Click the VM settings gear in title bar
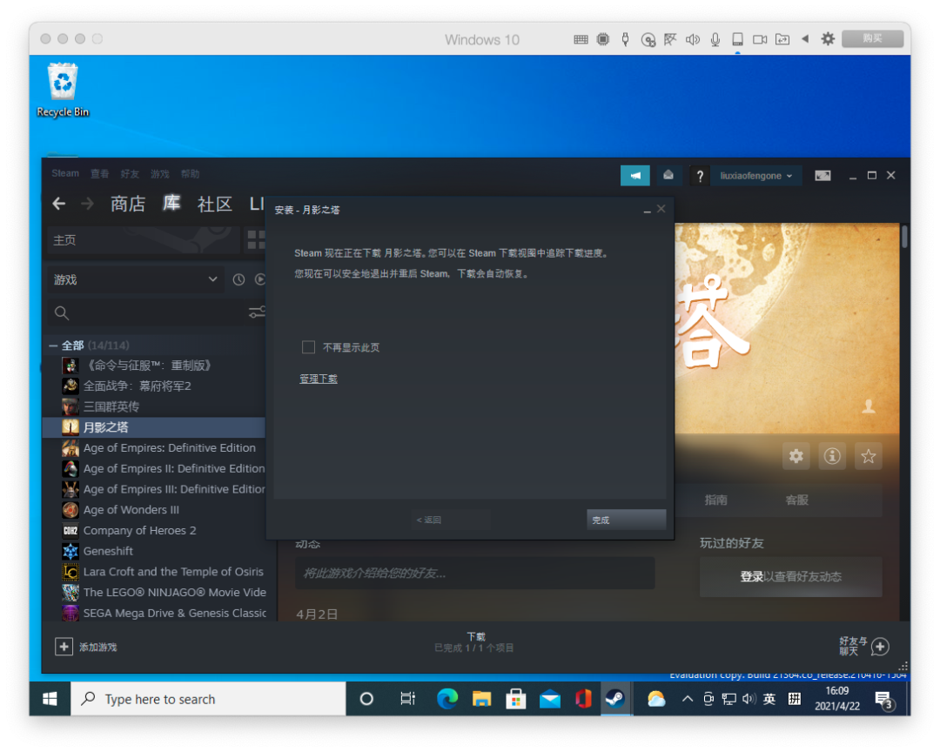Screen dimensions: 940x752 pos(828,39)
